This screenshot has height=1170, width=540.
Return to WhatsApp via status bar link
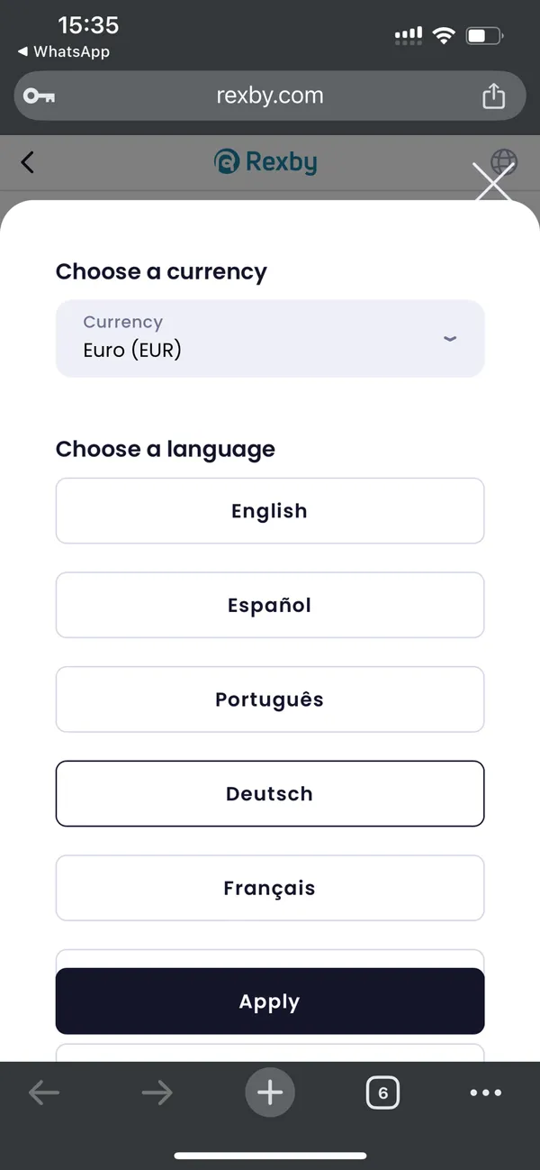(x=63, y=52)
